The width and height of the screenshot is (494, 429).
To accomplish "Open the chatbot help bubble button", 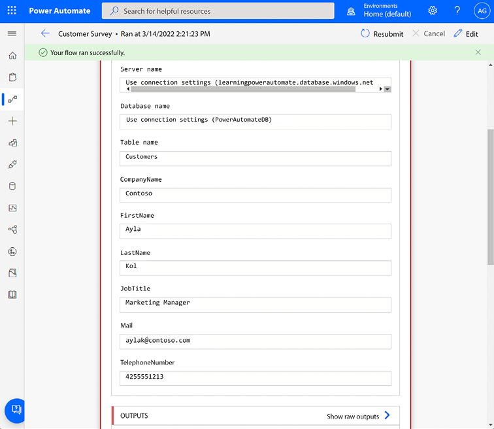I will pyautogui.click(x=15, y=411).
